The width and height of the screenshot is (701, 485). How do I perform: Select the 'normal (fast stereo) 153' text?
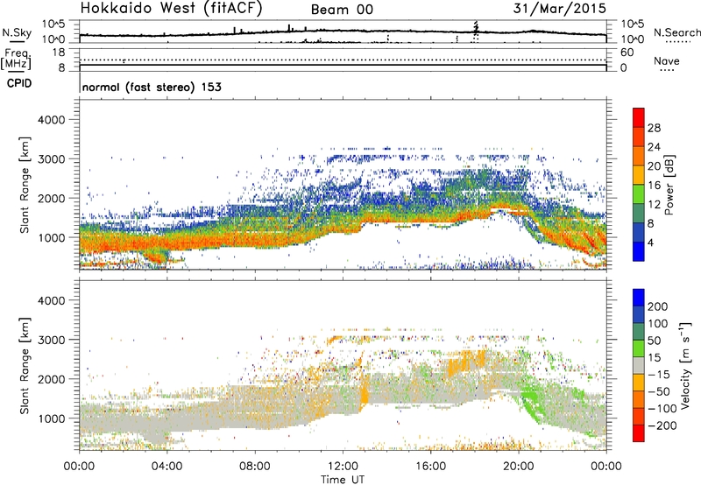pyautogui.click(x=152, y=87)
